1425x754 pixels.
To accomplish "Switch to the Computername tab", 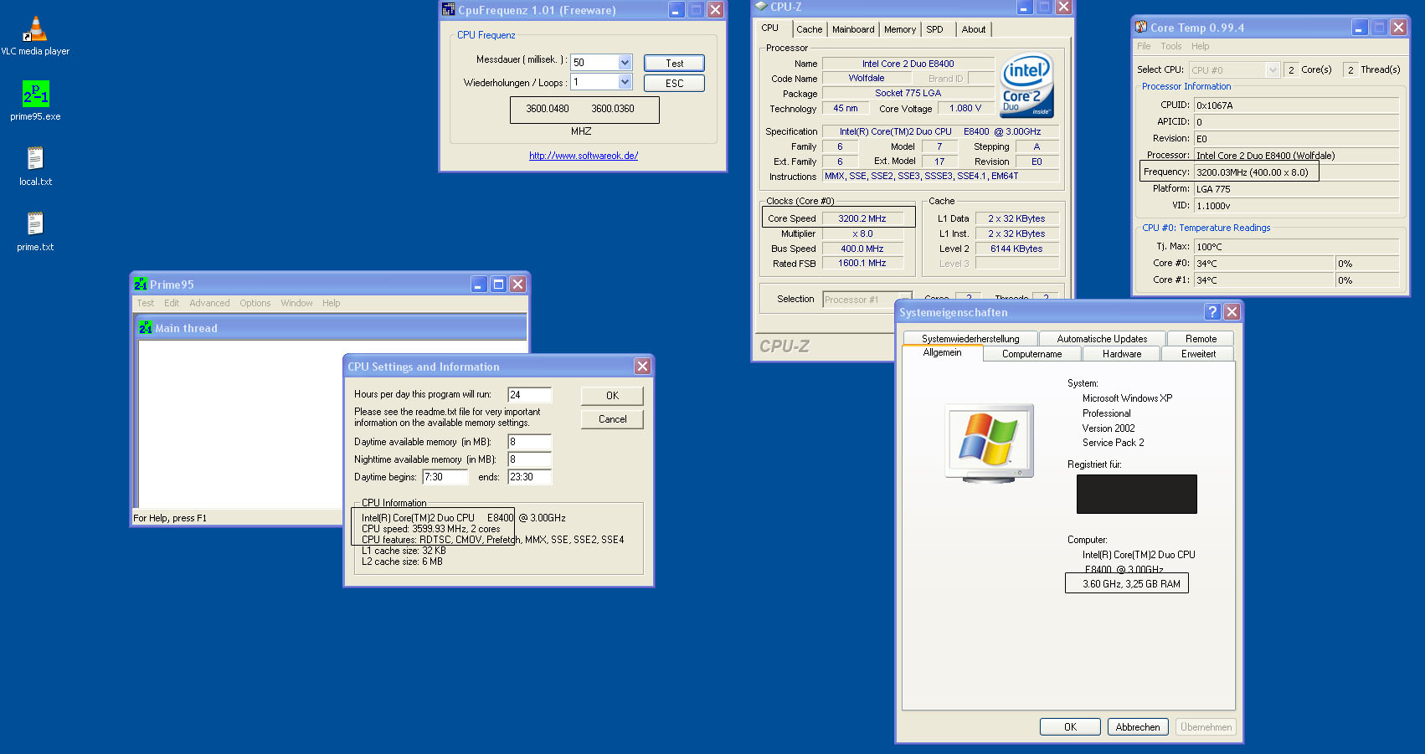I will pyautogui.click(x=1031, y=354).
